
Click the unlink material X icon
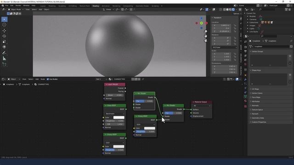tap(139, 79)
